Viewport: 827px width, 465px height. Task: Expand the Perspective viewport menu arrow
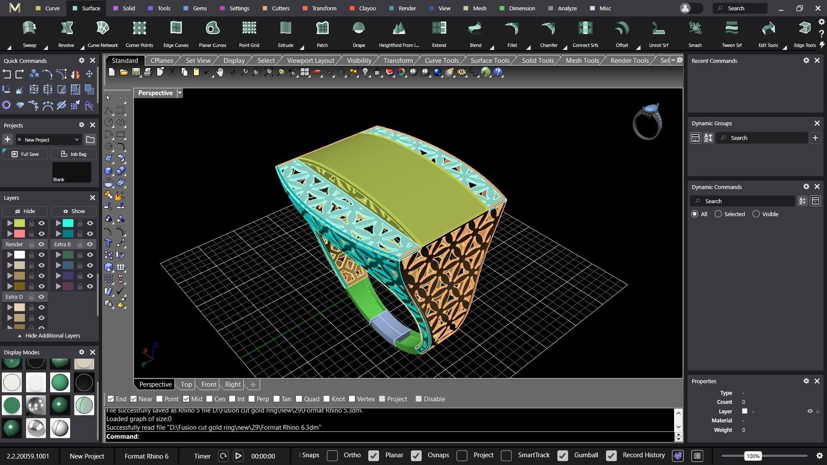click(180, 93)
